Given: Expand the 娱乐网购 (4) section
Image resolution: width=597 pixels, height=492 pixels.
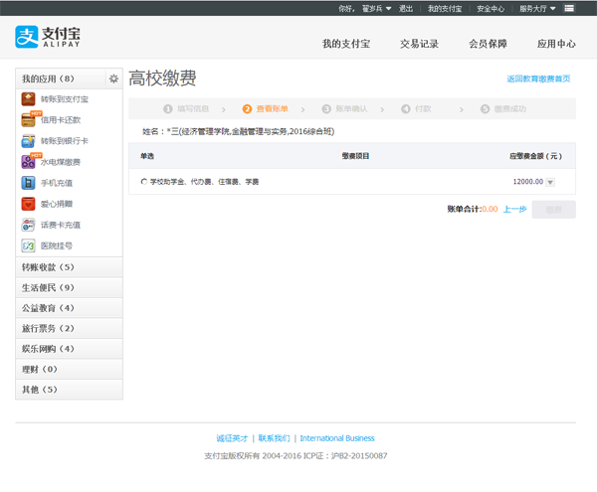Looking at the screenshot, I should pos(69,349).
